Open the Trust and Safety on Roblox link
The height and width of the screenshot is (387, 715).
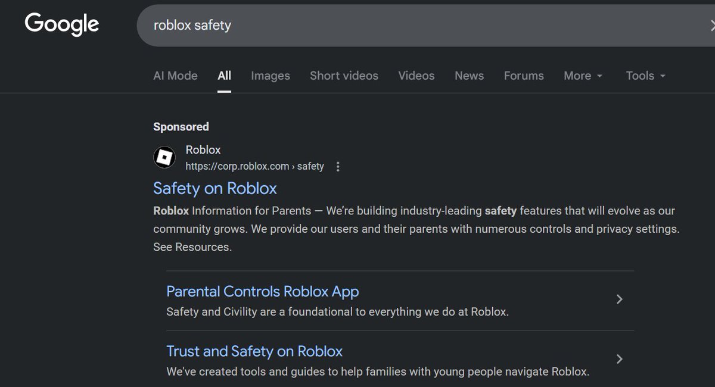(x=254, y=351)
